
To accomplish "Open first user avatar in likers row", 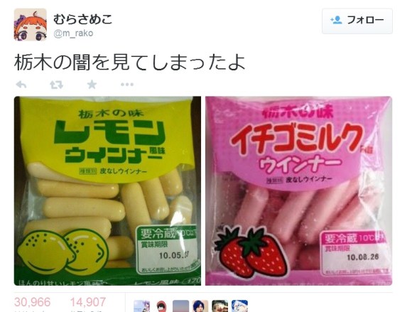I will tap(141, 306).
